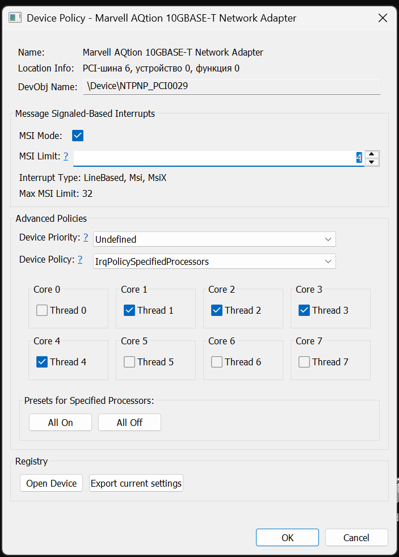The width and height of the screenshot is (399, 557).
Task: Enable Thread 6 checkbox
Action: click(x=217, y=362)
